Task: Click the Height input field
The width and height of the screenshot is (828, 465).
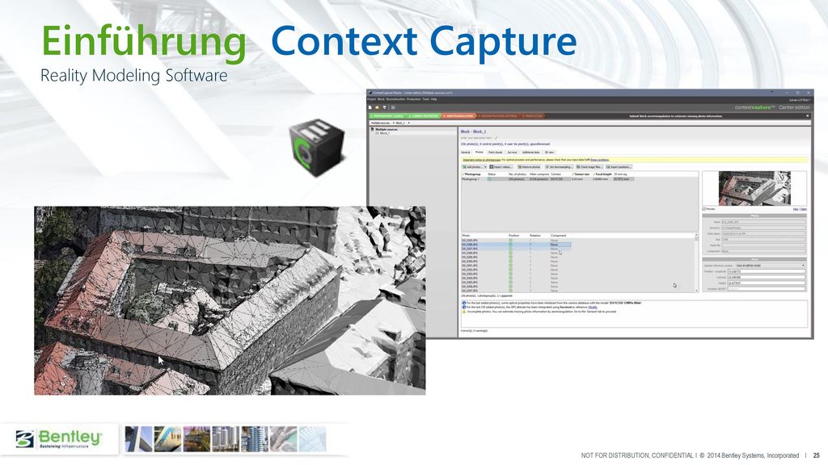Action: [x=767, y=283]
